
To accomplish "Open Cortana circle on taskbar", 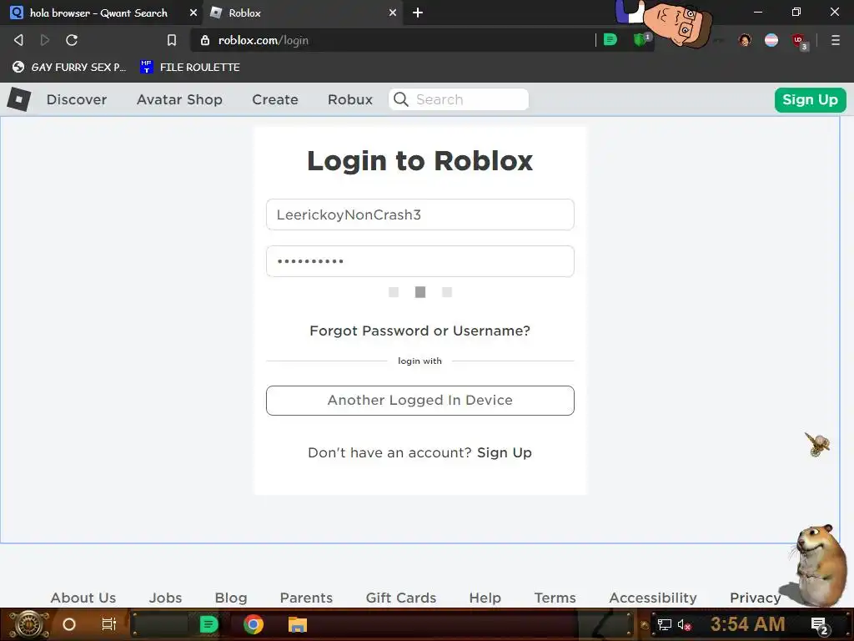I will (x=69, y=624).
